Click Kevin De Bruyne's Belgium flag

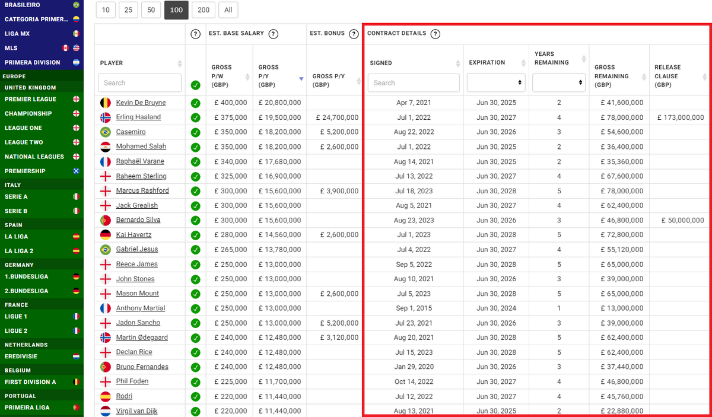106,103
